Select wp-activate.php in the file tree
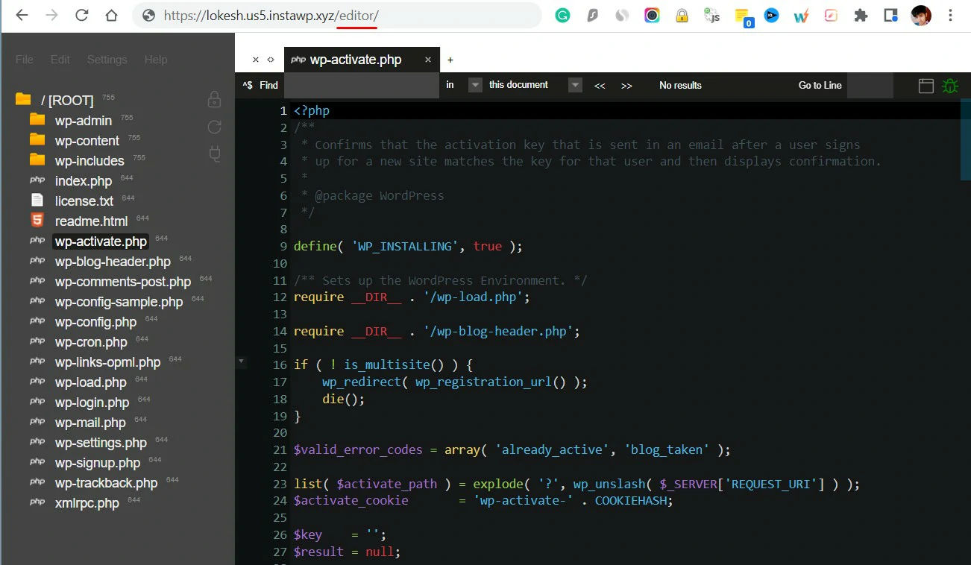The image size is (971, 565). pyautogui.click(x=101, y=241)
